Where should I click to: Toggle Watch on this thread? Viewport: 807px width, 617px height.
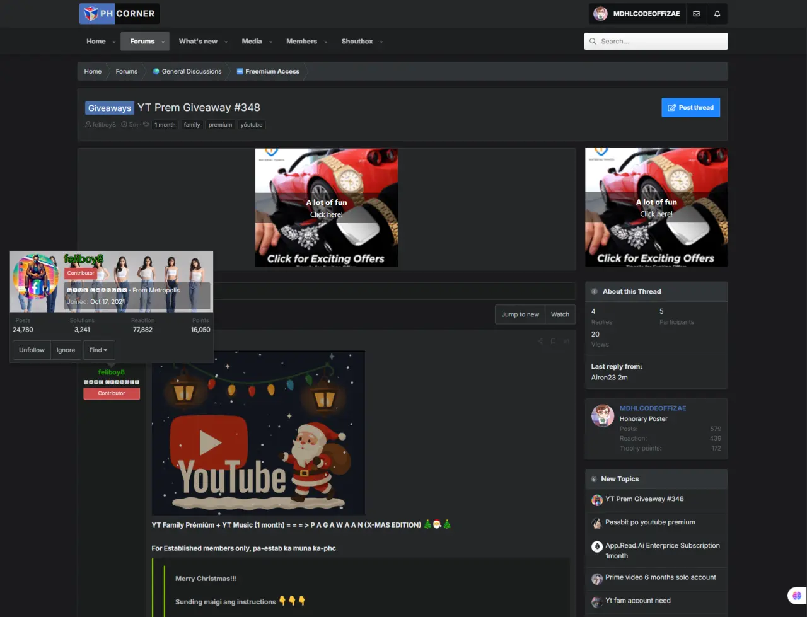(560, 314)
